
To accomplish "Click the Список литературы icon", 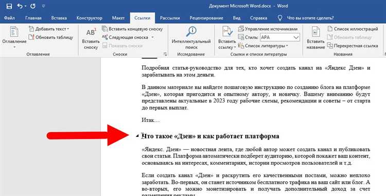I will [x=241, y=45].
